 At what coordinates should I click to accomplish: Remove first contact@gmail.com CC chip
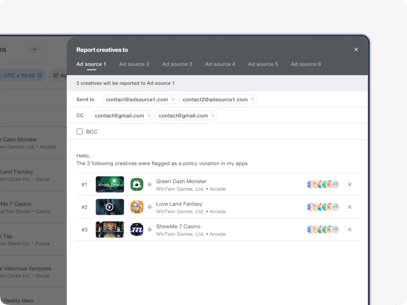point(149,115)
